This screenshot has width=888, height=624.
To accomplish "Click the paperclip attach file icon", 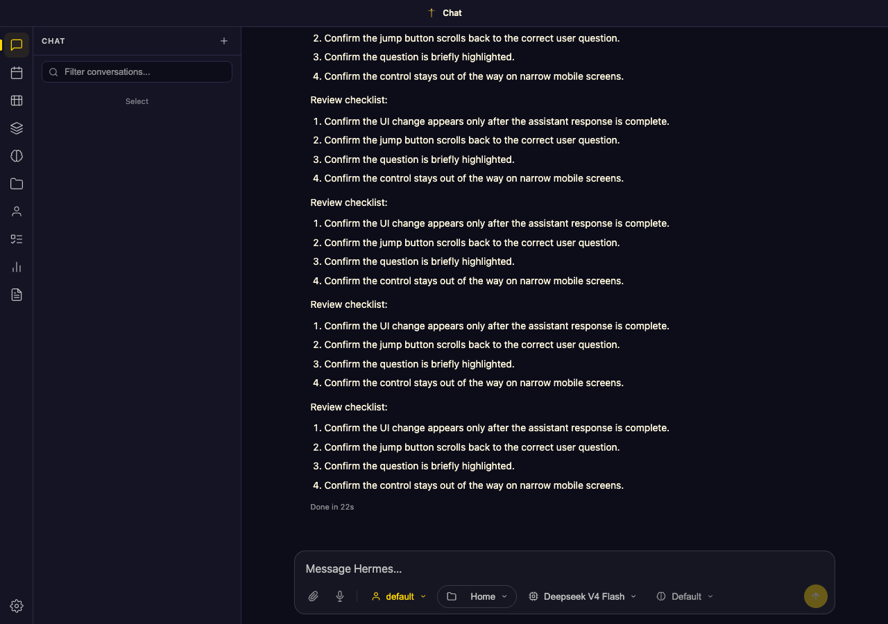I will [314, 596].
